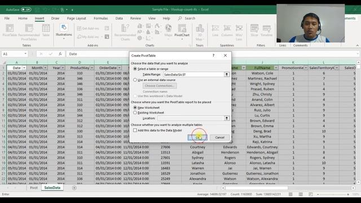This screenshot has height=203, width=361.
Task: Toggle the AutoSave switch
Action: click(x=26, y=10)
